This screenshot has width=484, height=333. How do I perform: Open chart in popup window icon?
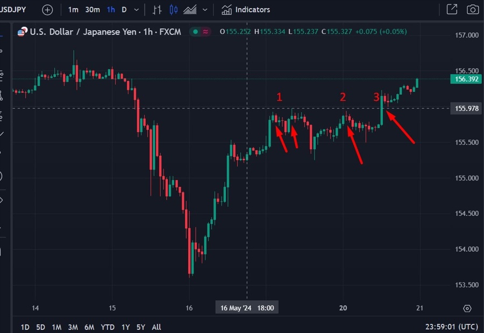452,10
